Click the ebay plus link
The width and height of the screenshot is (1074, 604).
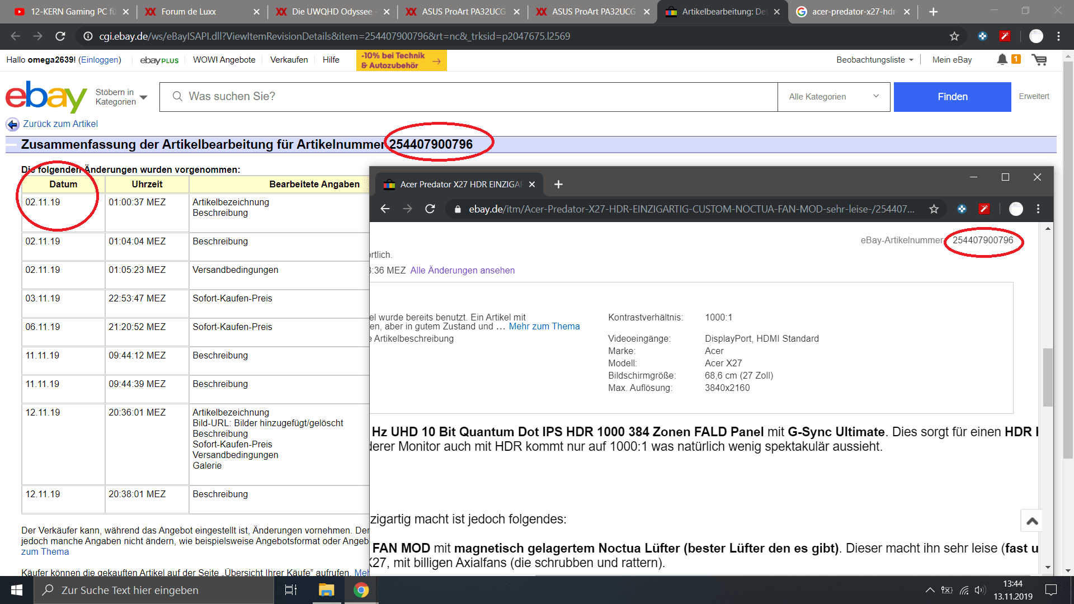click(159, 60)
